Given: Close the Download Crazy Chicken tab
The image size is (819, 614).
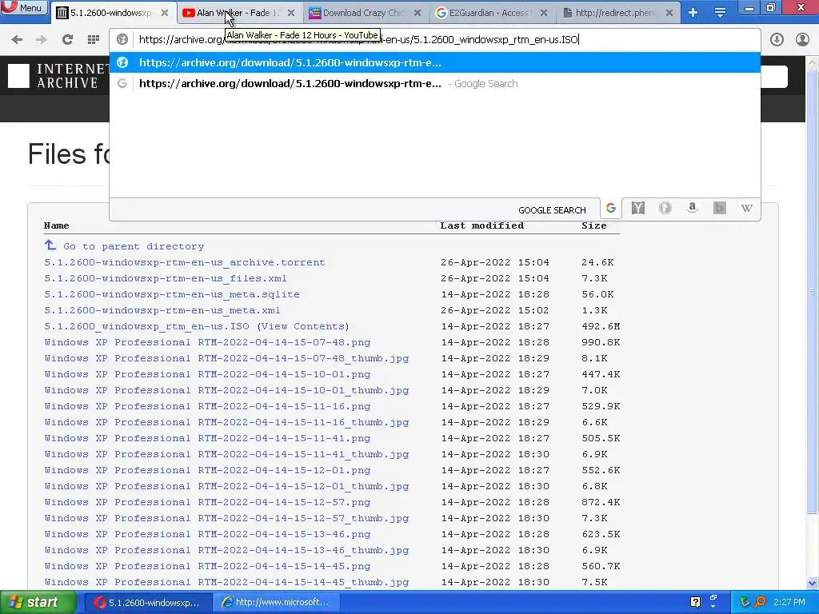Looking at the screenshot, I should pos(417,13).
